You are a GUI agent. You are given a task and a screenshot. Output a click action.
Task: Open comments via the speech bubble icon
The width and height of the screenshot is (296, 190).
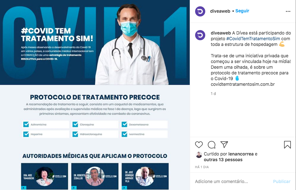212,145
